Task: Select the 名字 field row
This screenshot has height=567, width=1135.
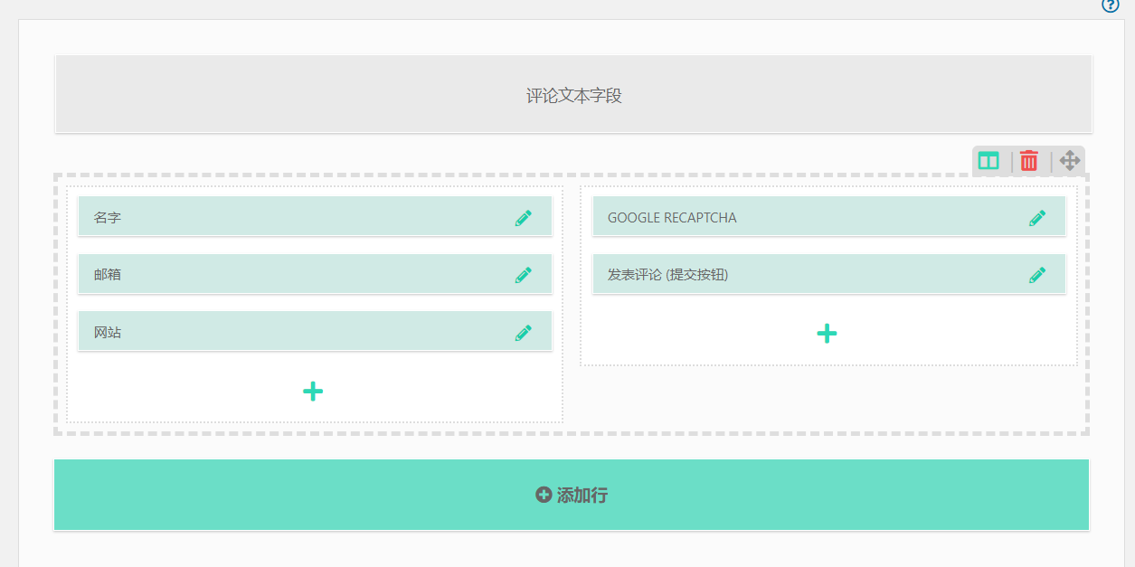Action: click(x=315, y=217)
